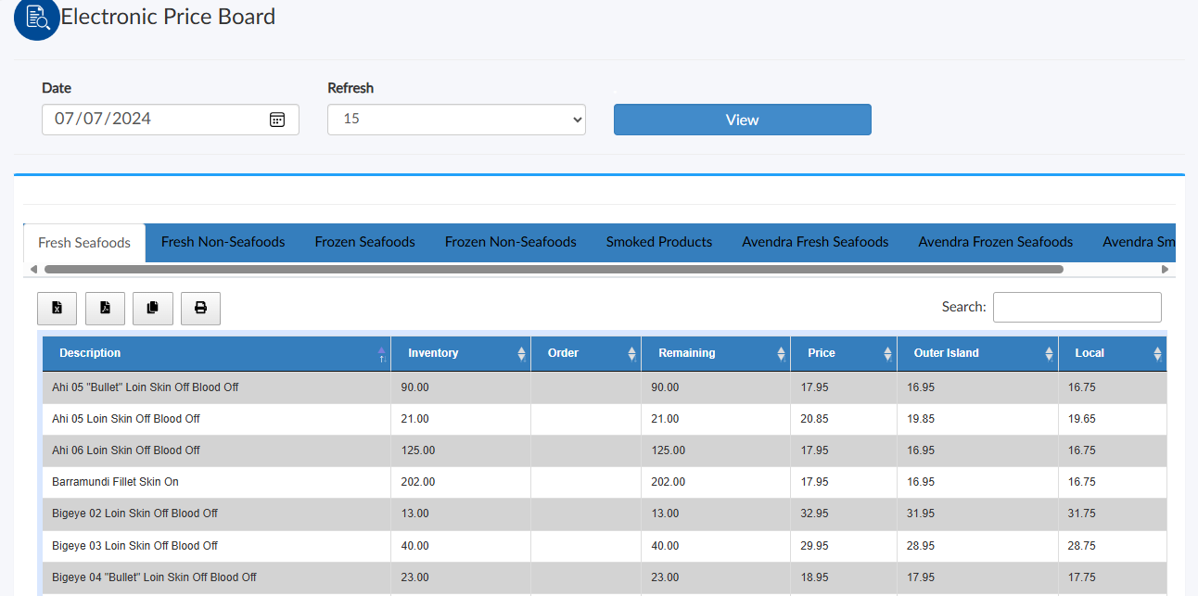Screen dimensions: 1198x596
Task: Switch to Frozen Non-Seafoods tab
Action: (510, 242)
